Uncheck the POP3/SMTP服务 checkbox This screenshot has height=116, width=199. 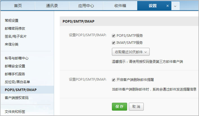click(114, 36)
